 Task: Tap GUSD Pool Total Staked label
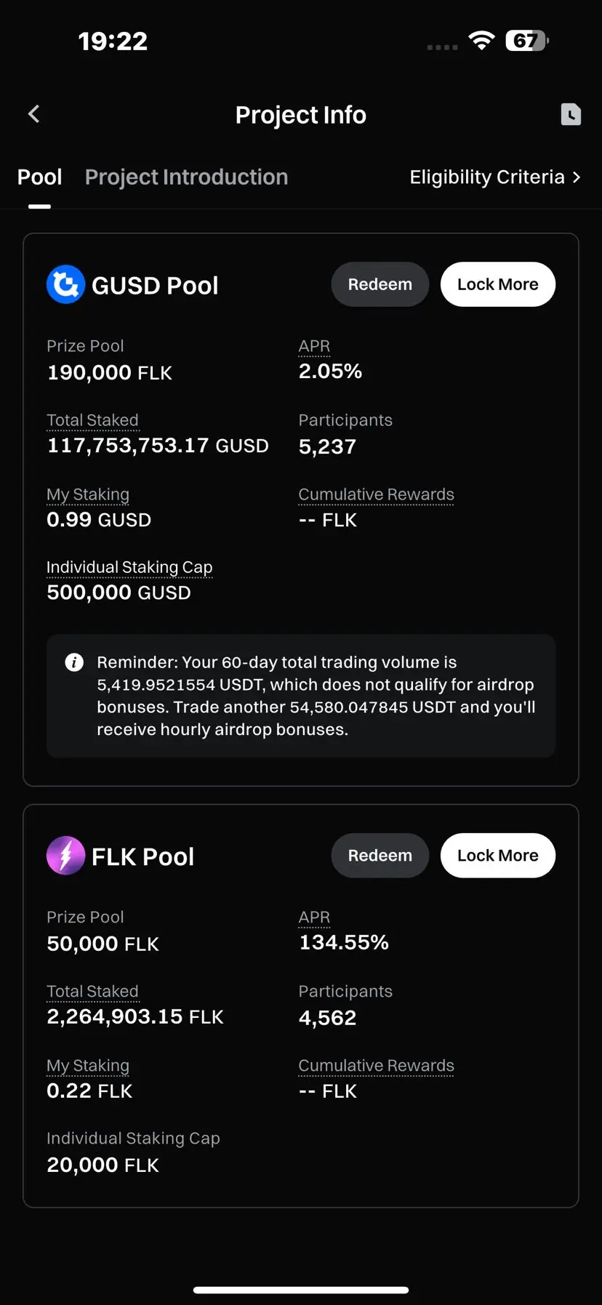coord(92,420)
